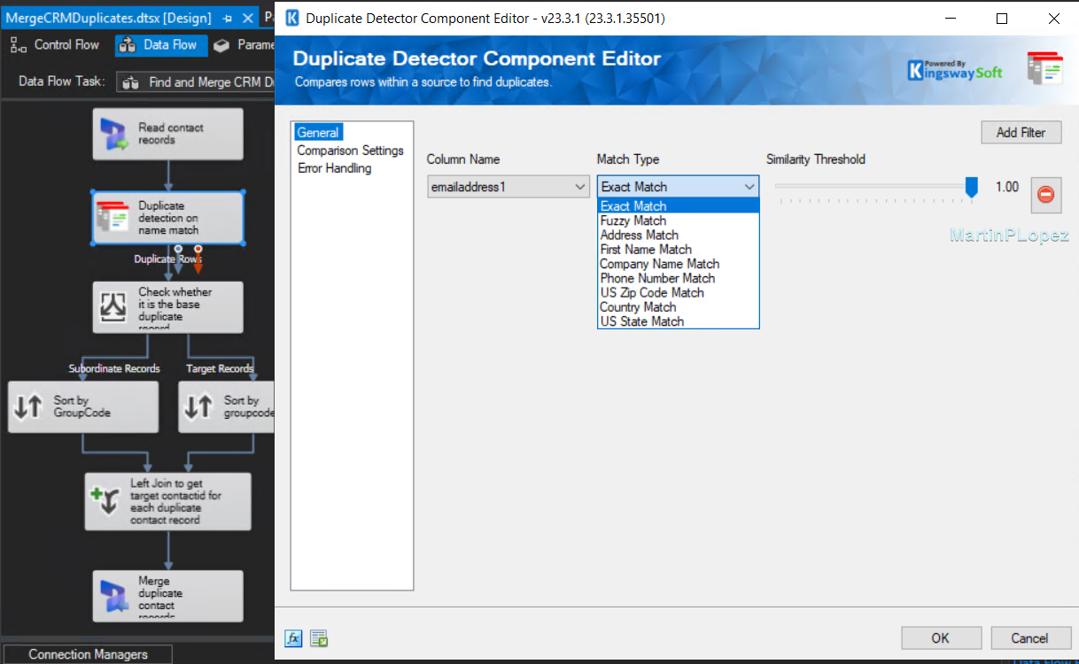This screenshot has width=1079, height=664.
Task: Select the conditional split check icon
Action: (114, 306)
